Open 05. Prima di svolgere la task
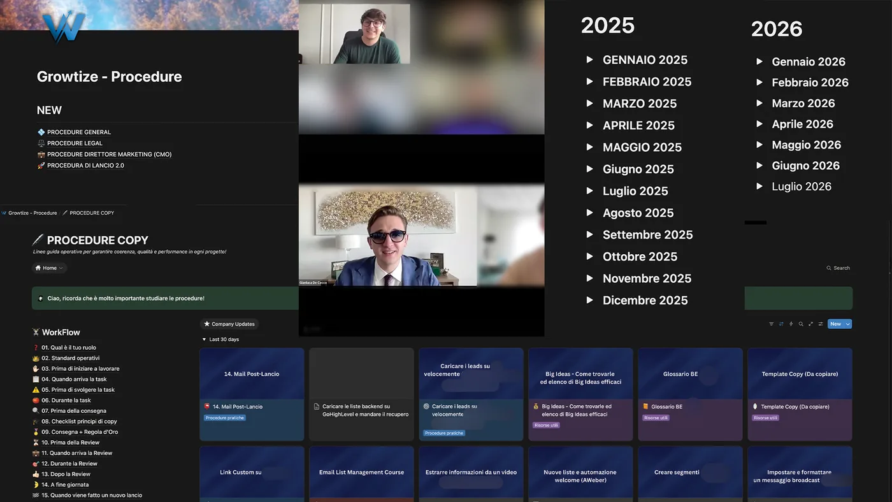 pyautogui.click(x=73, y=390)
